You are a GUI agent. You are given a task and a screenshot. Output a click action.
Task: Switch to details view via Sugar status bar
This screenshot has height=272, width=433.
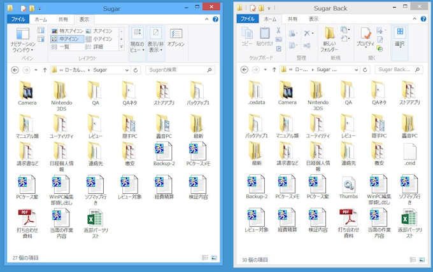point(205,257)
